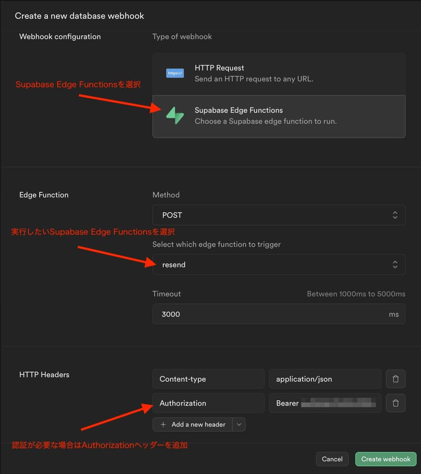Click Add a new header
421x474 pixels.
(196, 424)
